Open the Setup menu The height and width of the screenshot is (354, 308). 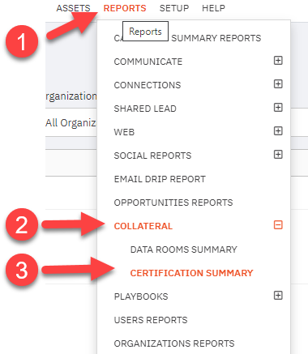[174, 8]
